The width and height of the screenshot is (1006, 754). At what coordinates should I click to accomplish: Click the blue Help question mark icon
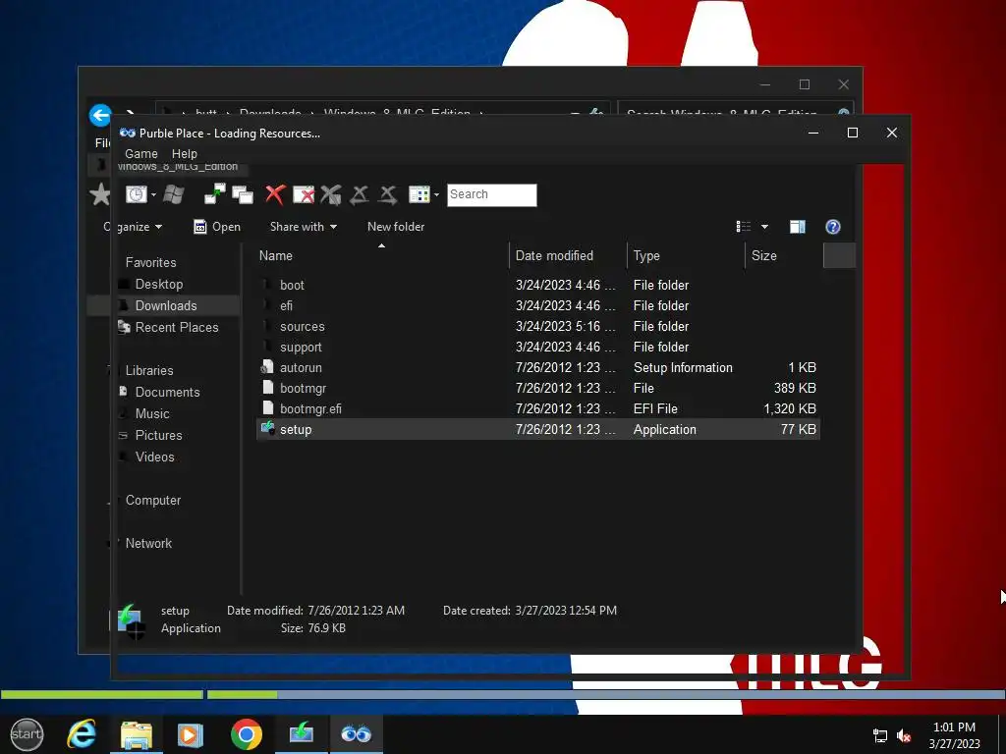833,227
